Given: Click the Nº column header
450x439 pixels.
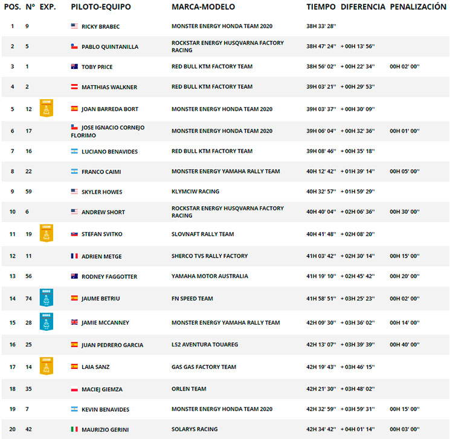Looking at the screenshot, I should (30, 7).
